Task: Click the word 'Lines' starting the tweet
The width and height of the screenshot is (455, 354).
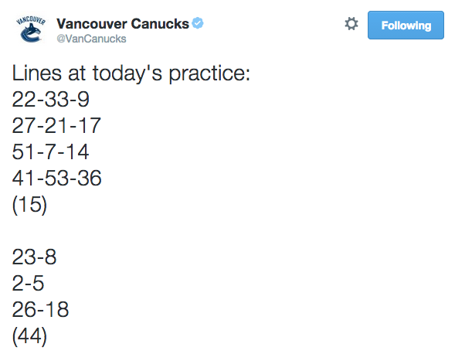Action: point(37,73)
